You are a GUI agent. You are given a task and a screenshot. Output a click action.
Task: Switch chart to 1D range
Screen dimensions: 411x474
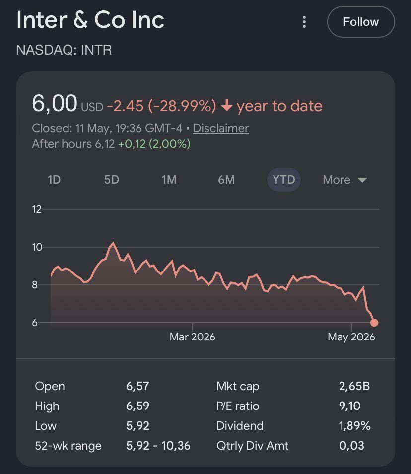(x=54, y=180)
